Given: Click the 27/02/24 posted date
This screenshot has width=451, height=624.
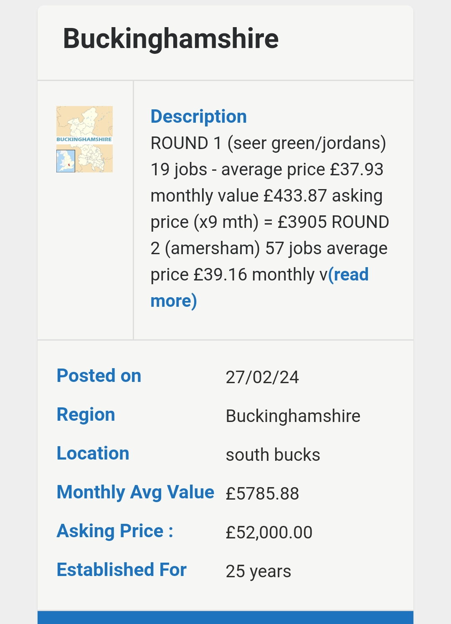Looking at the screenshot, I should coord(262,377).
